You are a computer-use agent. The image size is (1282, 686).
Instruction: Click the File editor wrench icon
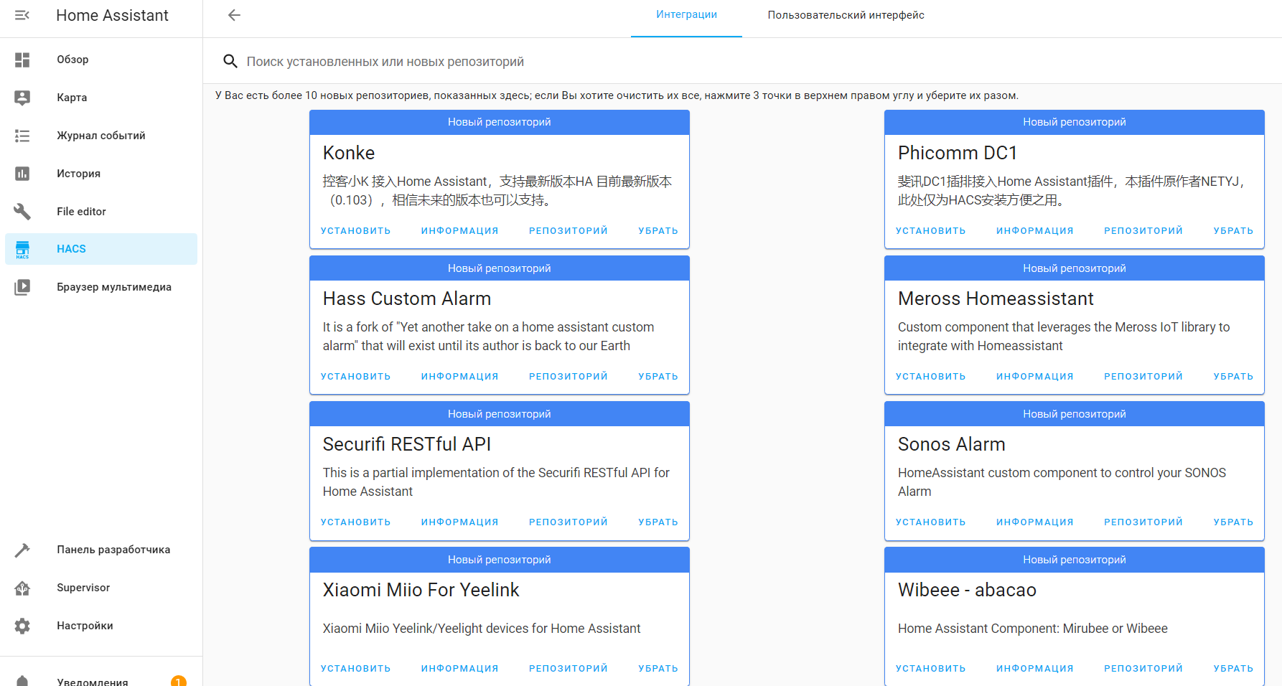(22, 212)
